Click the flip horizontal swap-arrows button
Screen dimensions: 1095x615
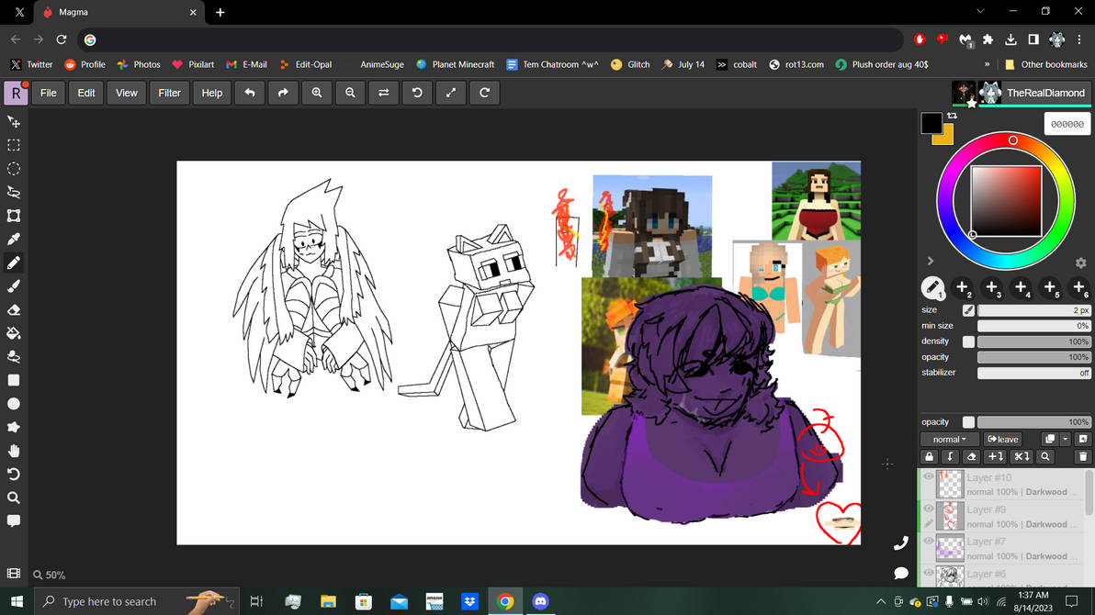pyautogui.click(x=384, y=93)
